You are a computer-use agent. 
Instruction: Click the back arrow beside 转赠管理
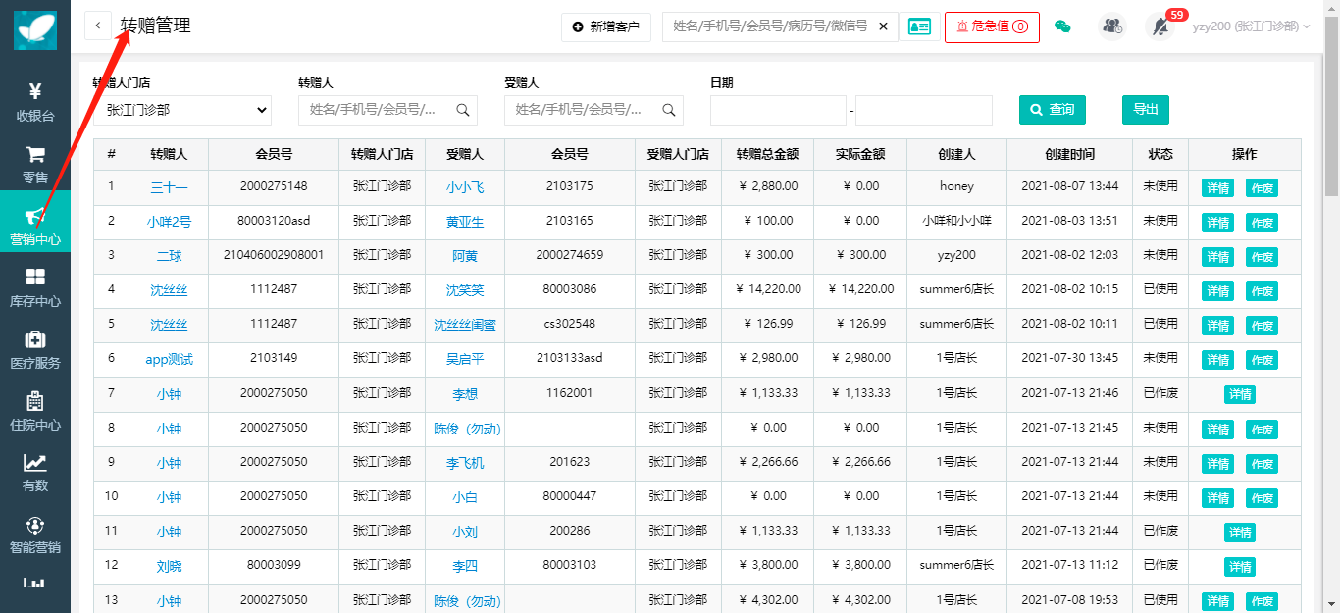coord(98,26)
